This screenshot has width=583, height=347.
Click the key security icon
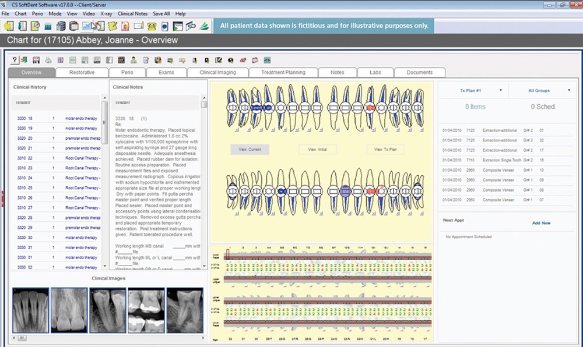(x=191, y=26)
